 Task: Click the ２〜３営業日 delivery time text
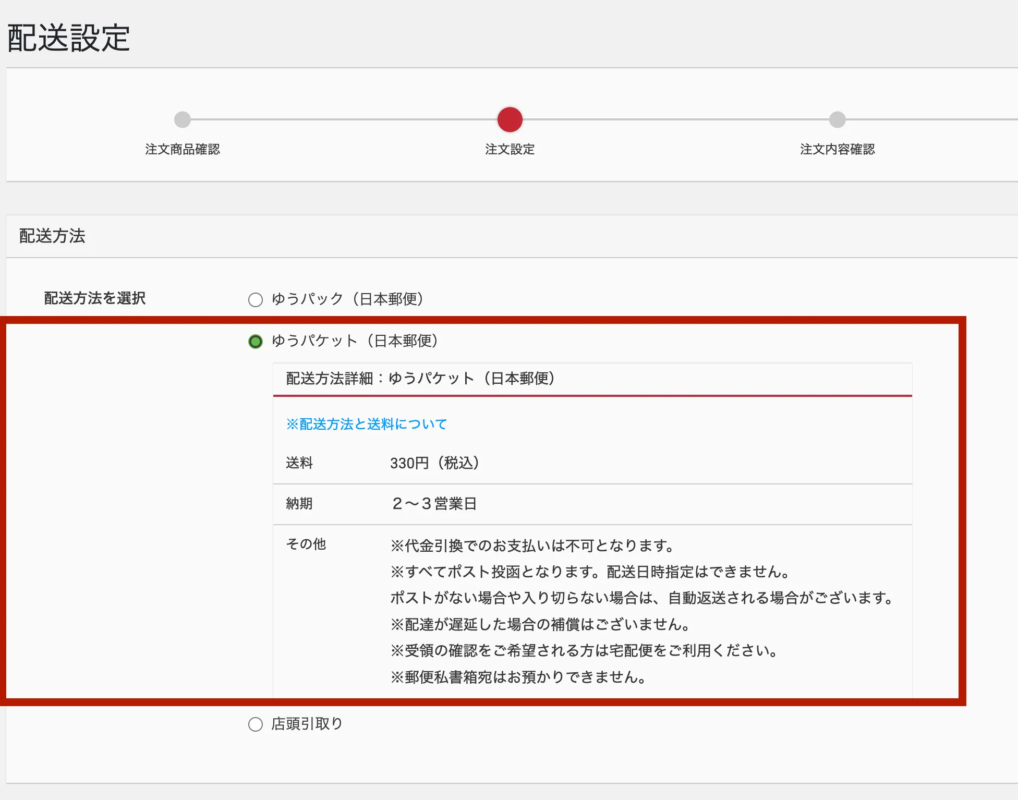(434, 503)
